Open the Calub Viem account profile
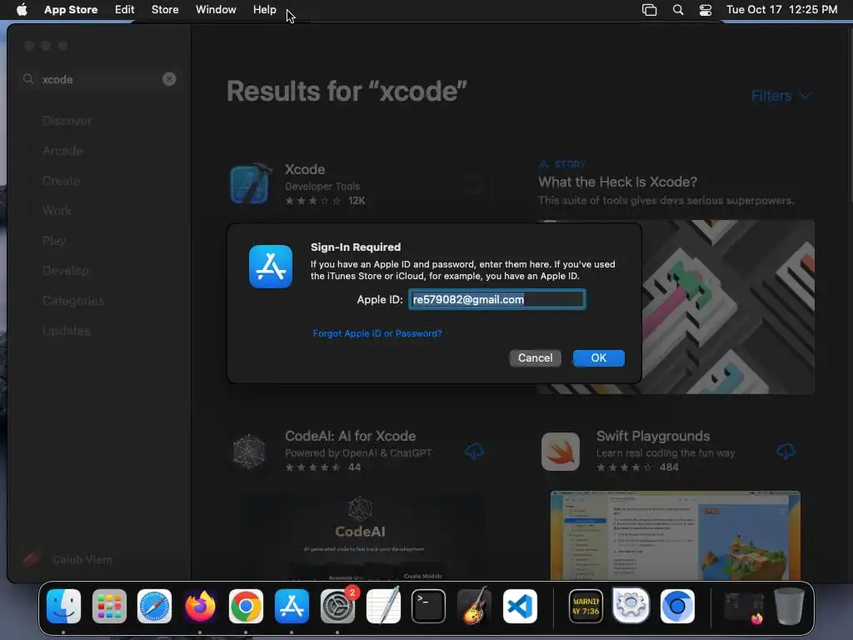This screenshot has height=640, width=853. [x=67, y=559]
